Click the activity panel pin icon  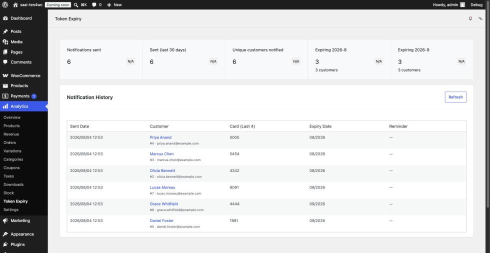pyautogui.click(x=470, y=18)
